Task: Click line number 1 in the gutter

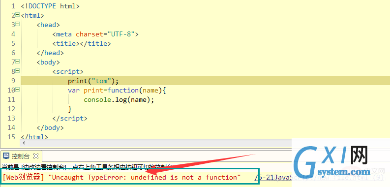Action: tap(13, 6)
